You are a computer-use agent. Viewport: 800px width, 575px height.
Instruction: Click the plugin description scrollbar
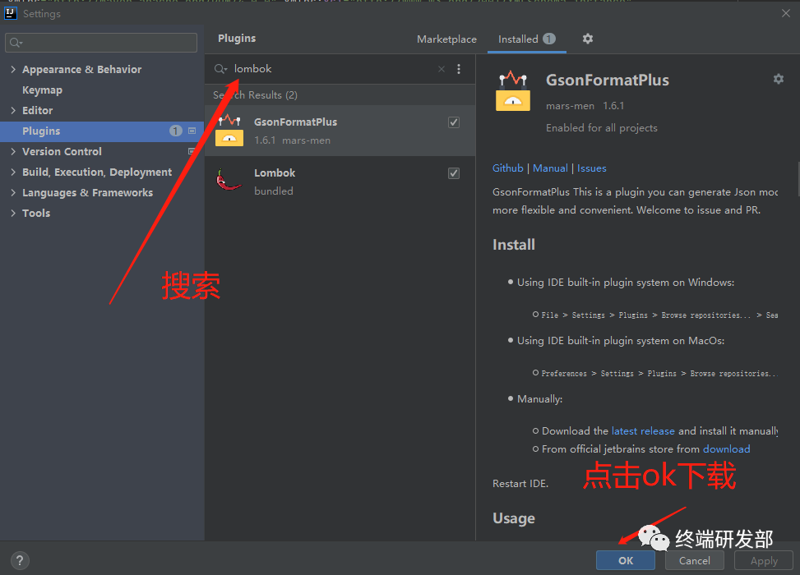coord(798,178)
